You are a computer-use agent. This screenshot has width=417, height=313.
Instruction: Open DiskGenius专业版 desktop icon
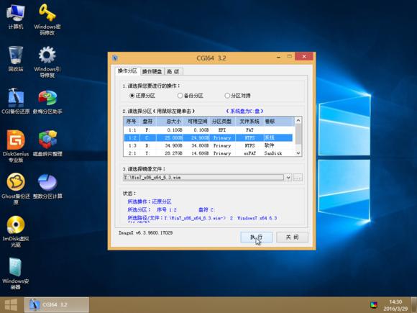point(16,146)
